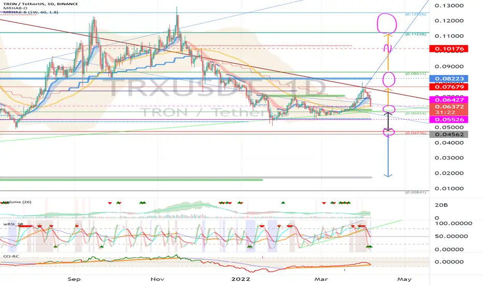Select the (0.08631) level label
This screenshot has height=285, width=483.
pyautogui.click(x=415, y=74)
